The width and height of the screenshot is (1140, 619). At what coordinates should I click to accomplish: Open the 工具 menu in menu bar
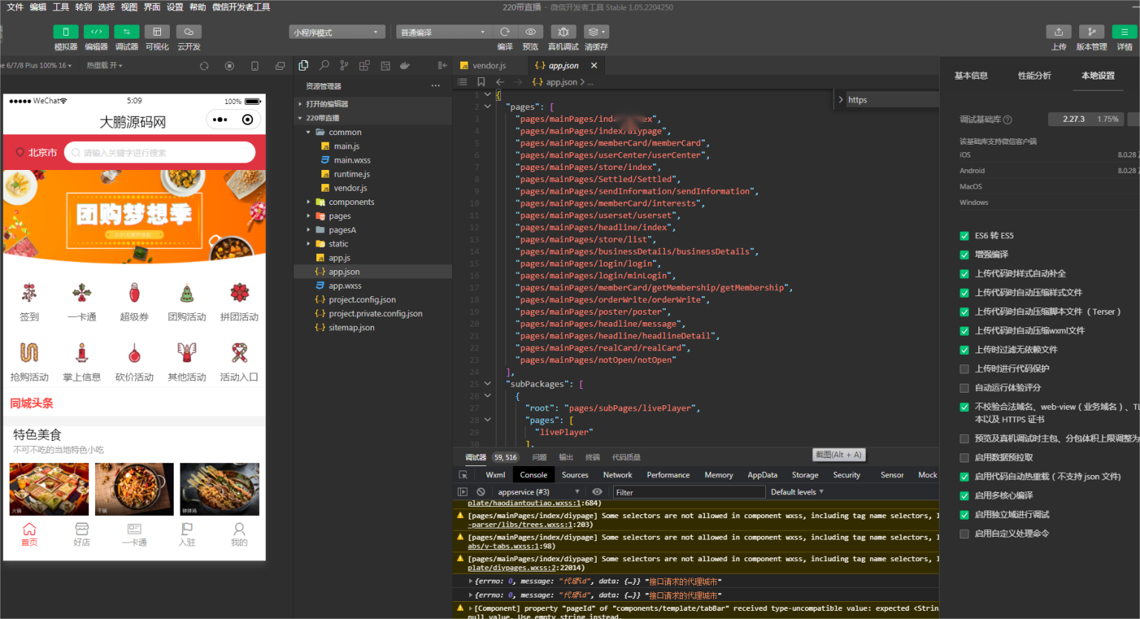pos(61,7)
